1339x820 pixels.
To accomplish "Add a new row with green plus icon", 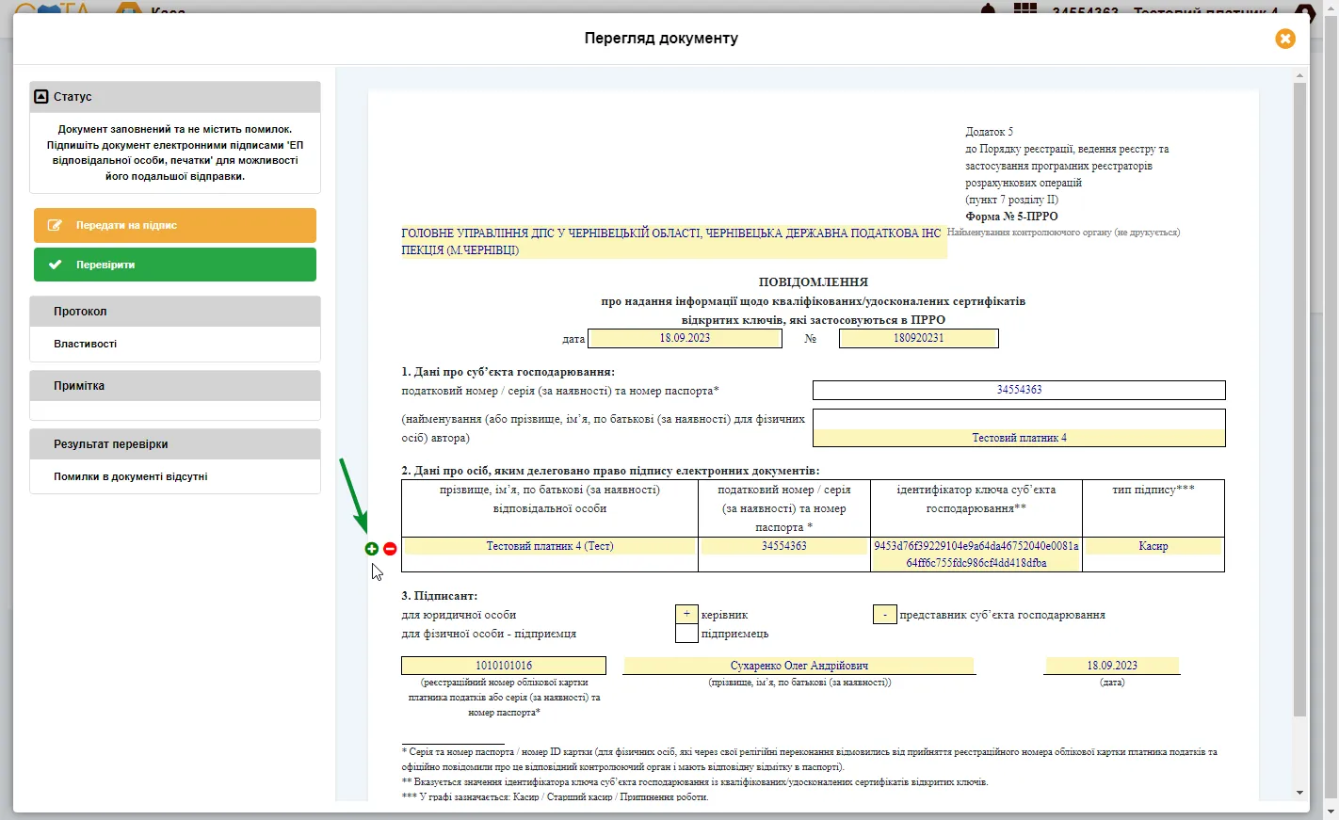I will 371,549.
